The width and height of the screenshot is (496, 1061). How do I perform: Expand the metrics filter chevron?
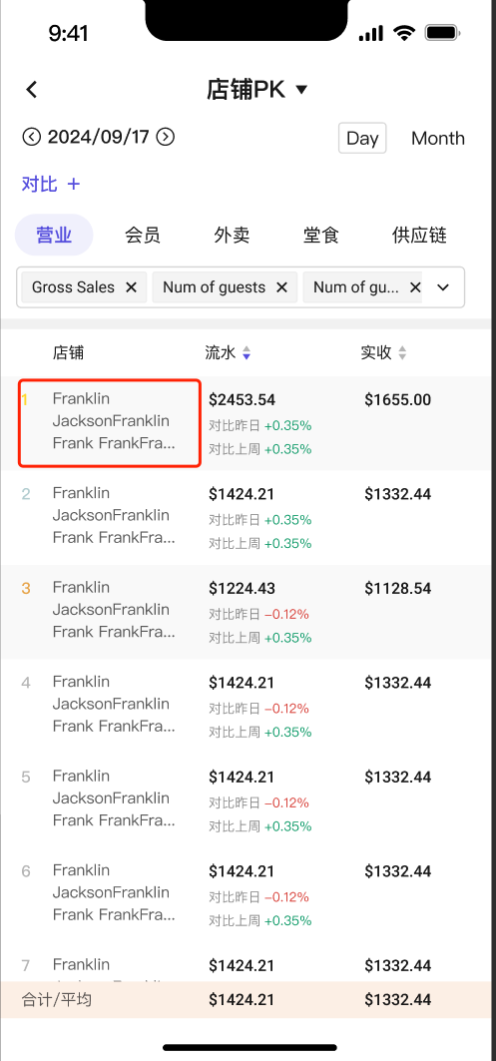point(443,287)
